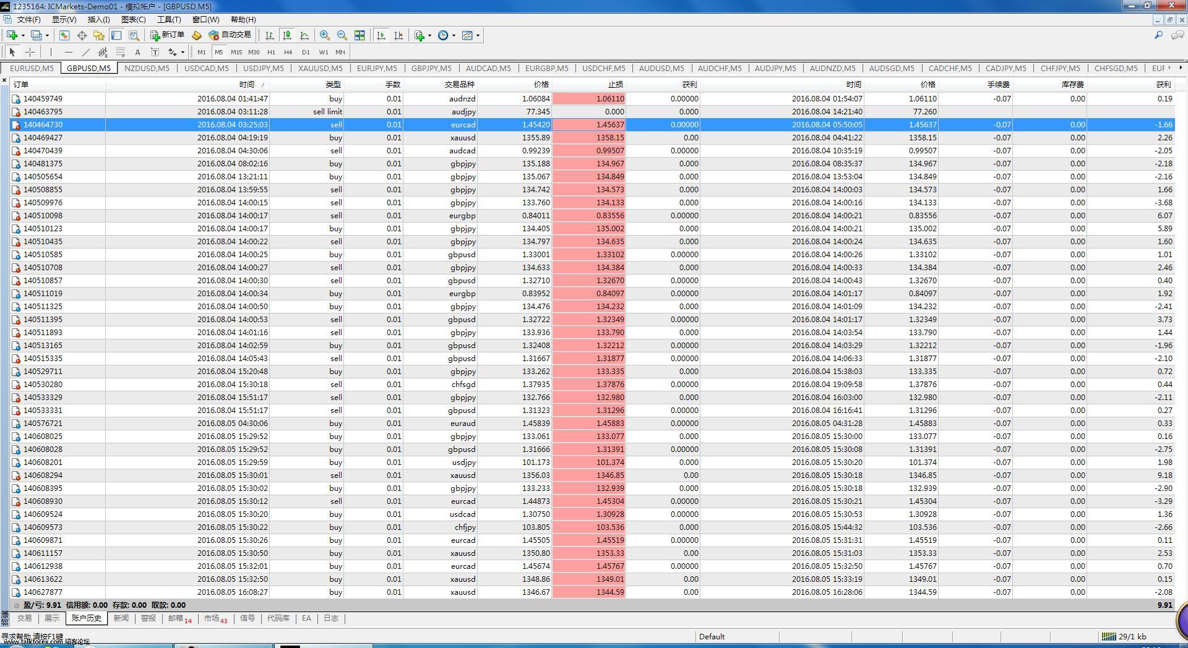Select the horizontal line tool
Screen dimensions: 1188x648
pyautogui.click(x=68, y=53)
